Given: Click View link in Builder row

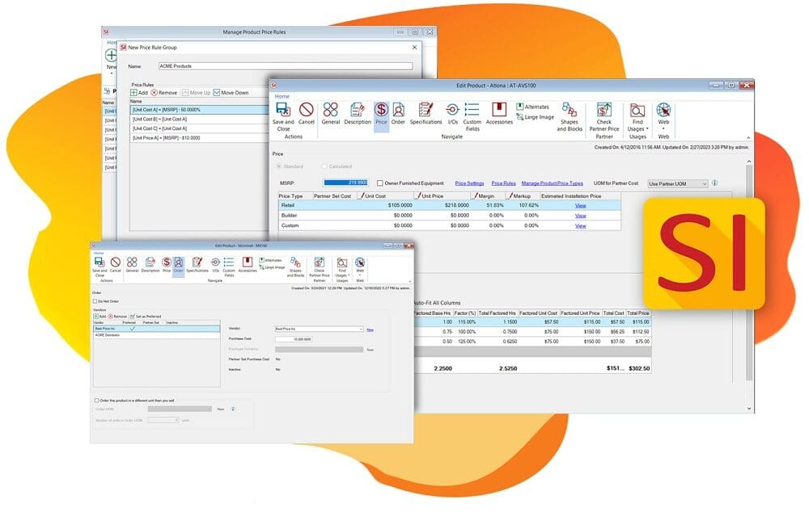Looking at the screenshot, I should (x=580, y=216).
